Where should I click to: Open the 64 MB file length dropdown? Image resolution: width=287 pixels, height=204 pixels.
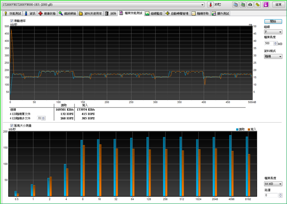click(280, 184)
